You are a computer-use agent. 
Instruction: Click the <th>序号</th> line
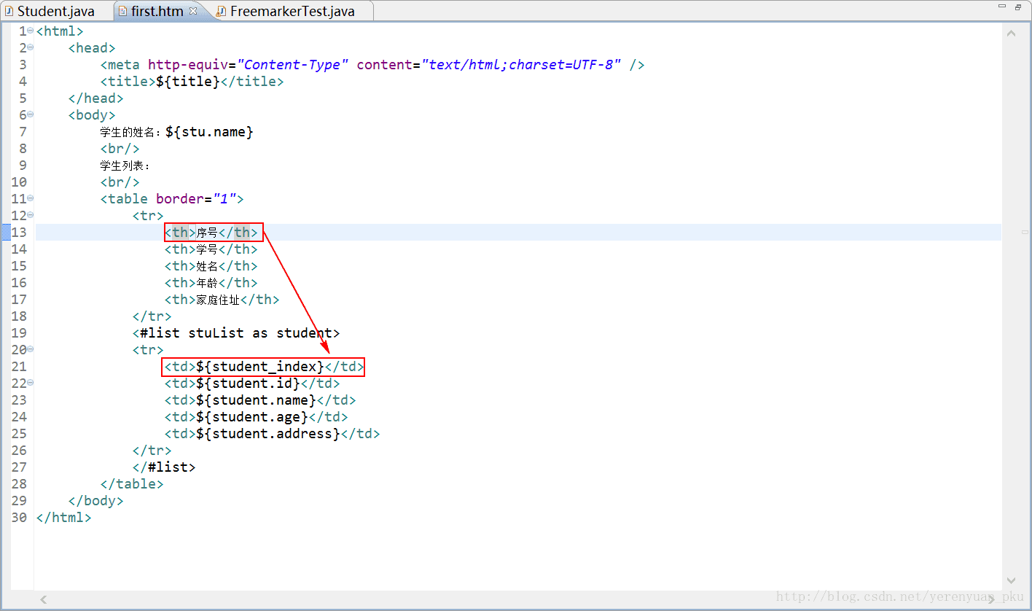(211, 232)
